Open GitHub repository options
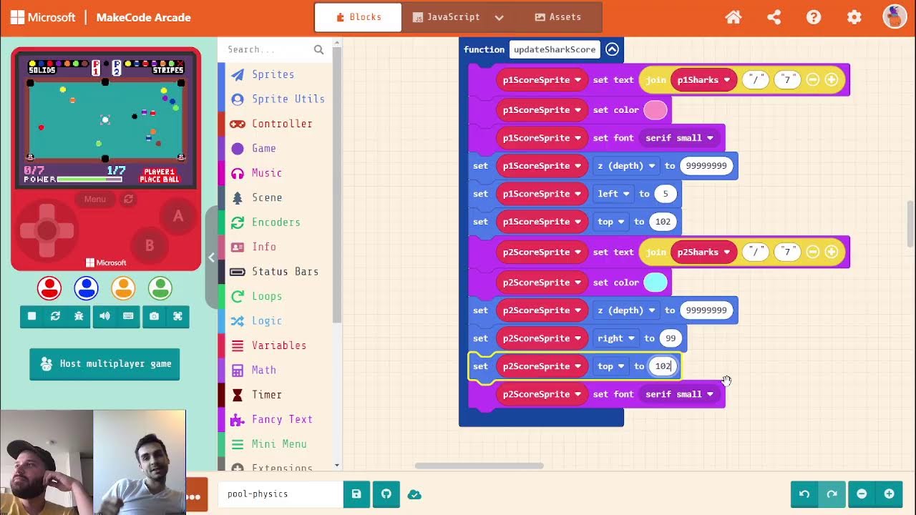916x515 pixels. coord(386,494)
